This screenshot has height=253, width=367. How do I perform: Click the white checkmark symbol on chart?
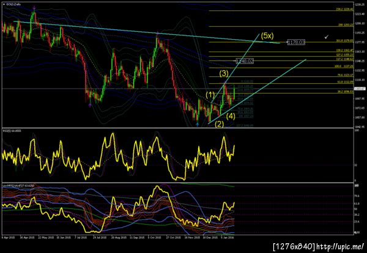327,37
